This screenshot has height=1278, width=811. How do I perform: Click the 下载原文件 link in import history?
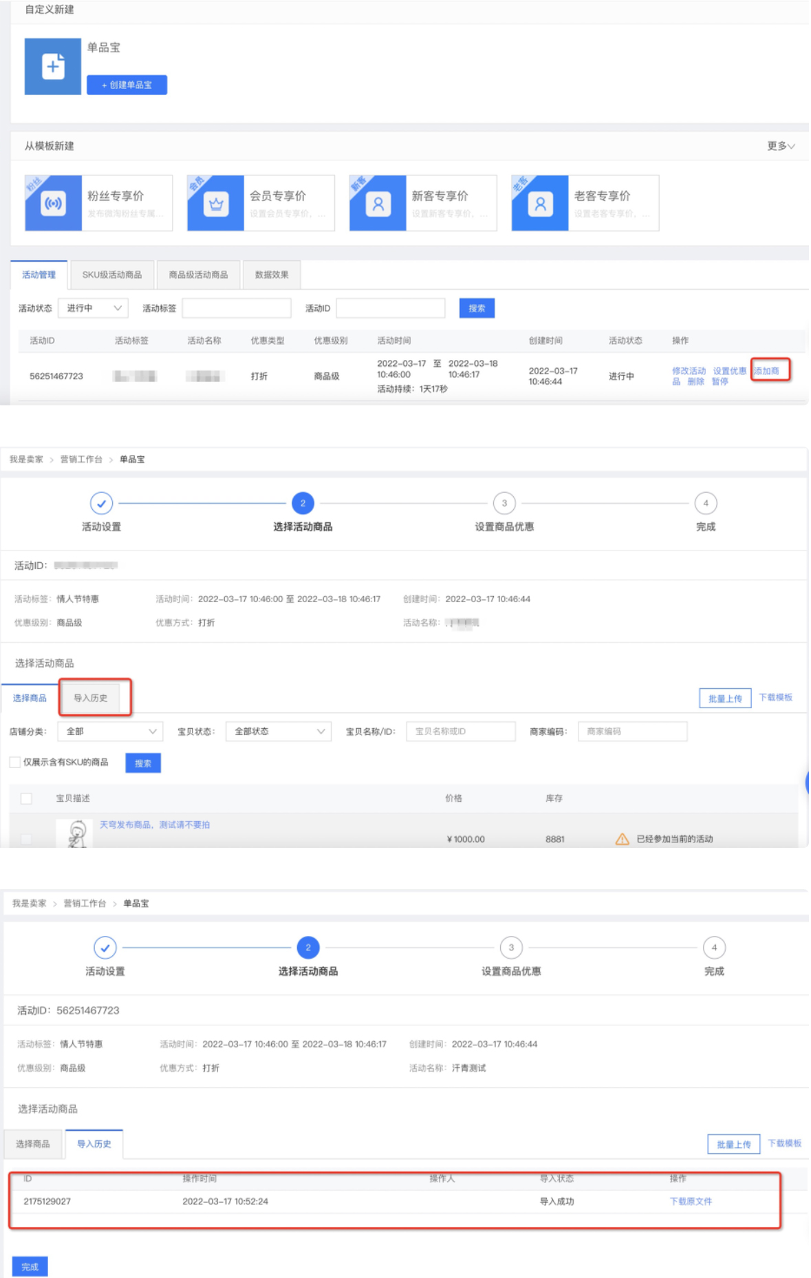691,1201
